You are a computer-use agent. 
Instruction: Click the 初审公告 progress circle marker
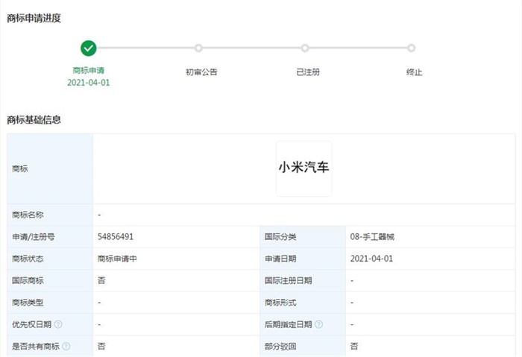pos(198,48)
